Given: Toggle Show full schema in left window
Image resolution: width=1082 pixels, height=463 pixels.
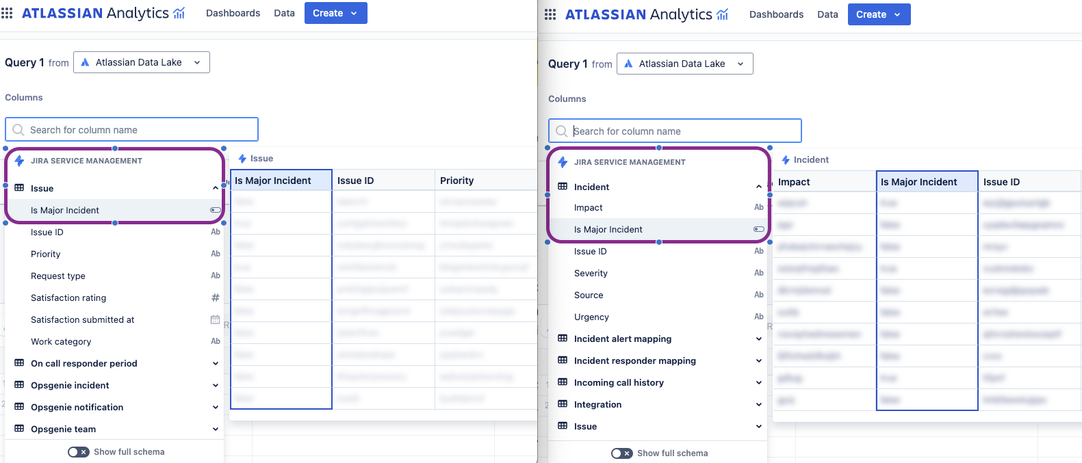Looking at the screenshot, I should (79, 452).
